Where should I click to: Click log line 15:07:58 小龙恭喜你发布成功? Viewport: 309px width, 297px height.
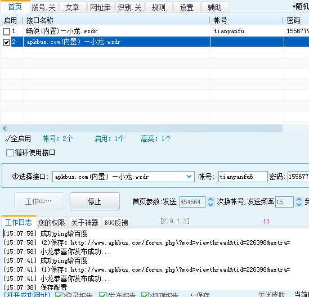[57, 251]
